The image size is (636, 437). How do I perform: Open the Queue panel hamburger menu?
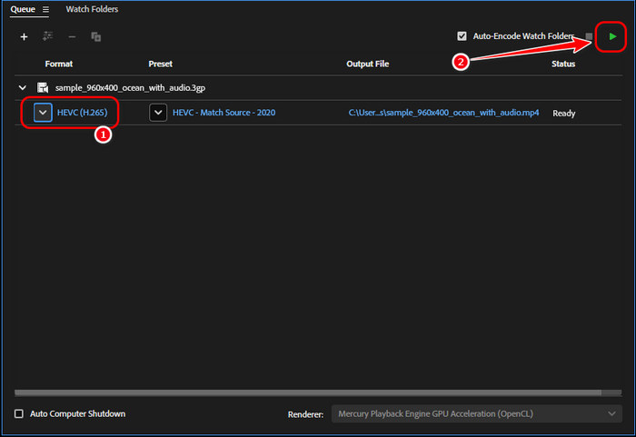coord(45,10)
